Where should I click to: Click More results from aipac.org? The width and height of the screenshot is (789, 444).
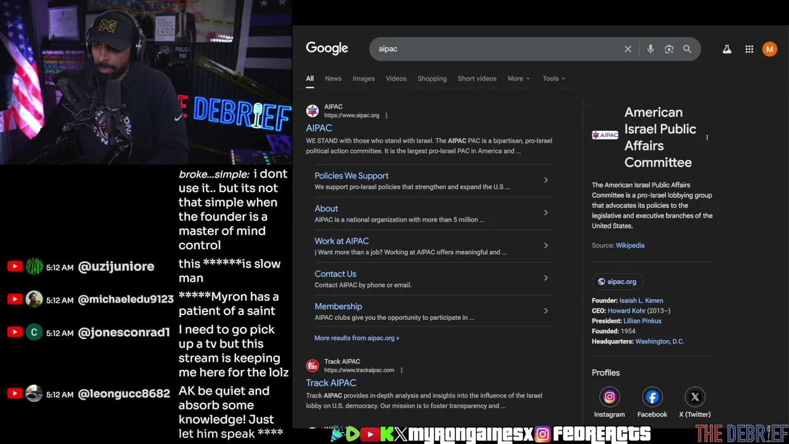coord(356,338)
